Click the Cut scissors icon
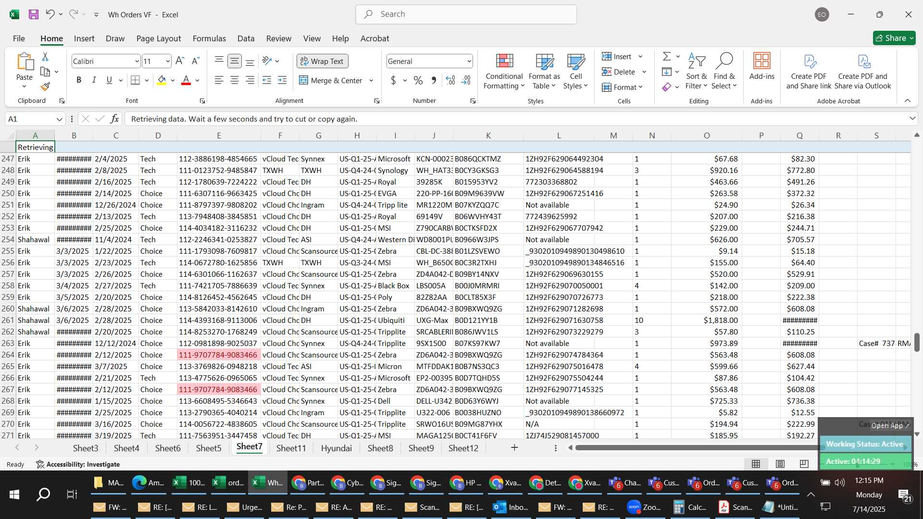Image resolution: width=923 pixels, height=519 pixels. tap(45, 57)
